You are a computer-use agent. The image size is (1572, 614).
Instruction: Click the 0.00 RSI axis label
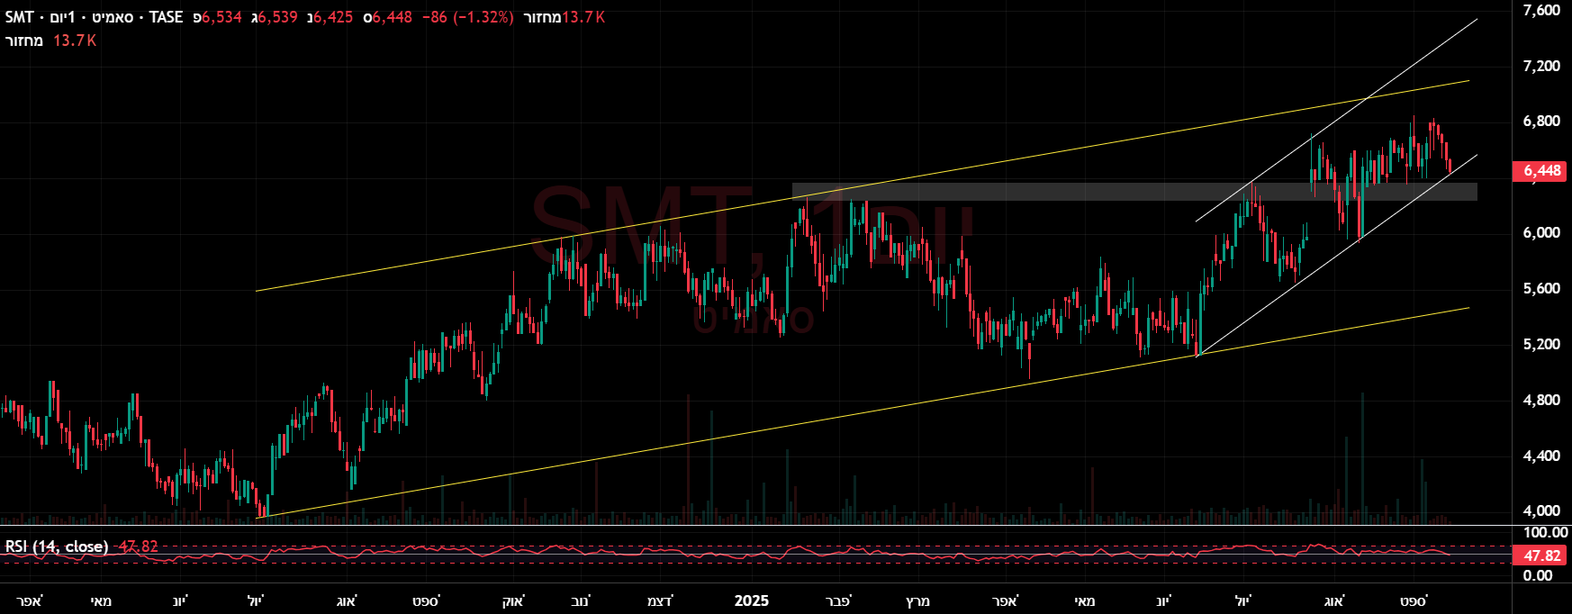click(x=1537, y=575)
